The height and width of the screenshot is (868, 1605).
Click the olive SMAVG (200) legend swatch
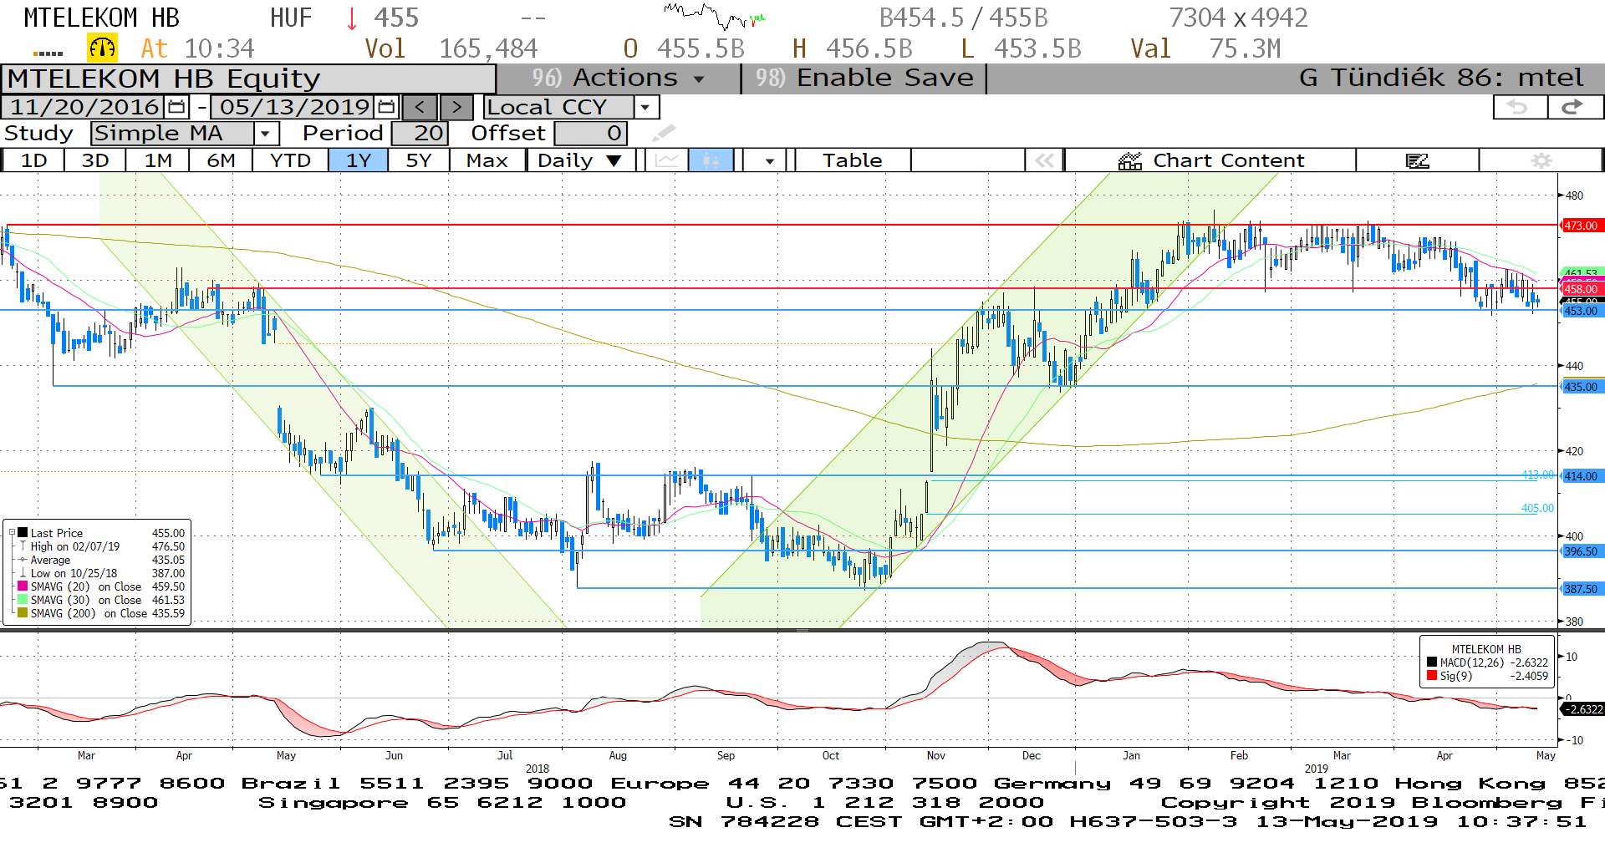tap(23, 612)
